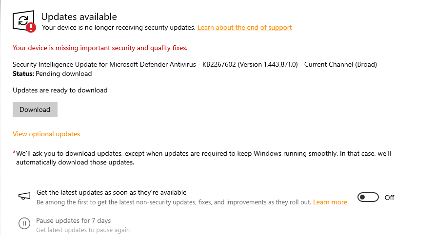Click the red error badge on update icon
435x236 pixels.
click(x=31, y=27)
